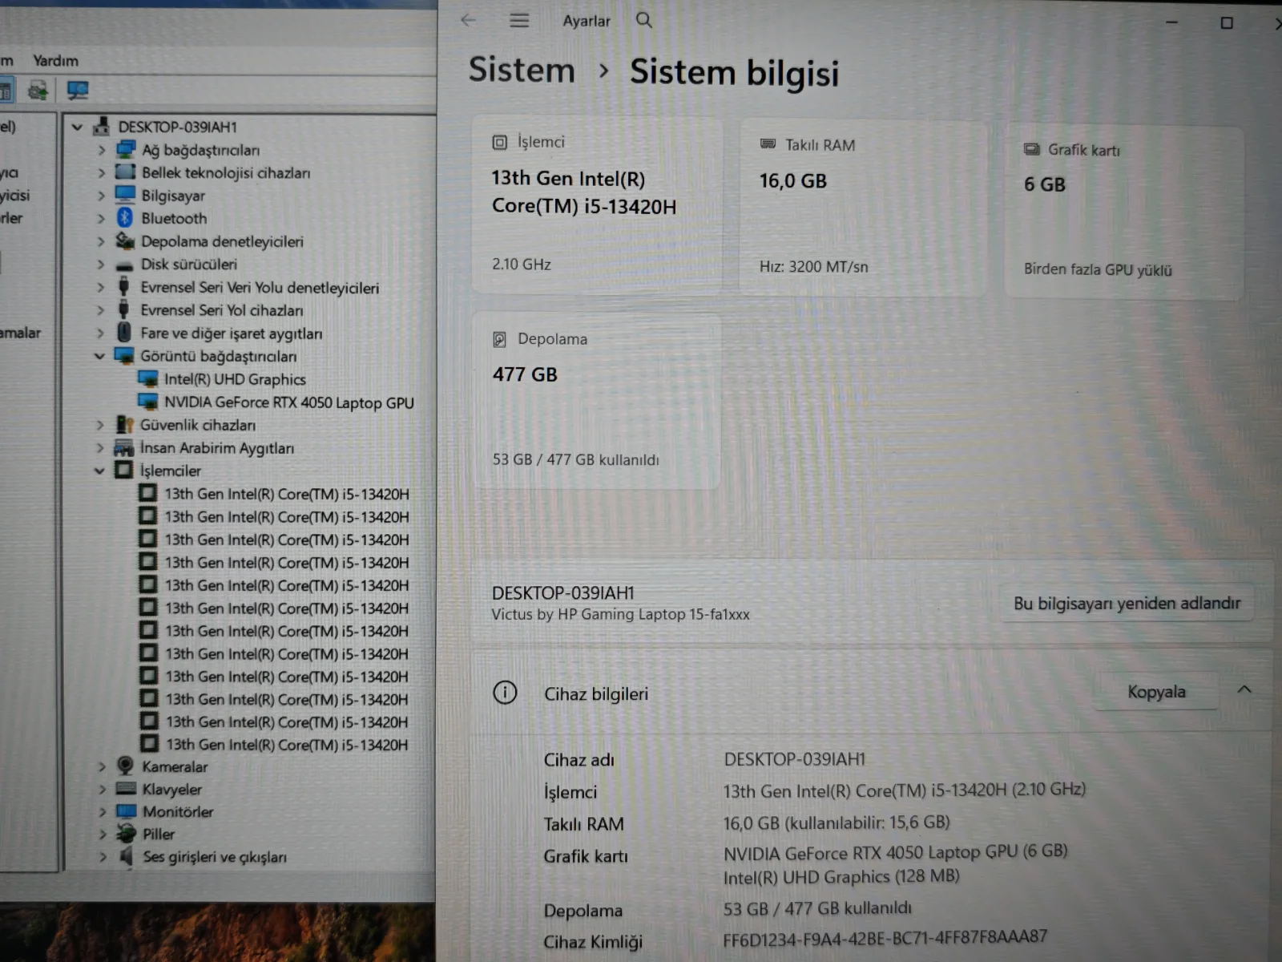Screen dimensions: 1282x962
Task: Collapse the Görüntü bağdaştırıcıları node
Action: click(x=99, y=356)
